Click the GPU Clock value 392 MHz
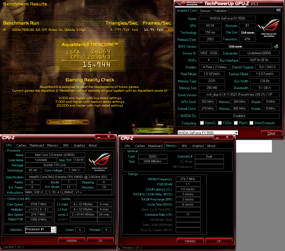Viewport: 285px width, 251px height. point(208,102)
